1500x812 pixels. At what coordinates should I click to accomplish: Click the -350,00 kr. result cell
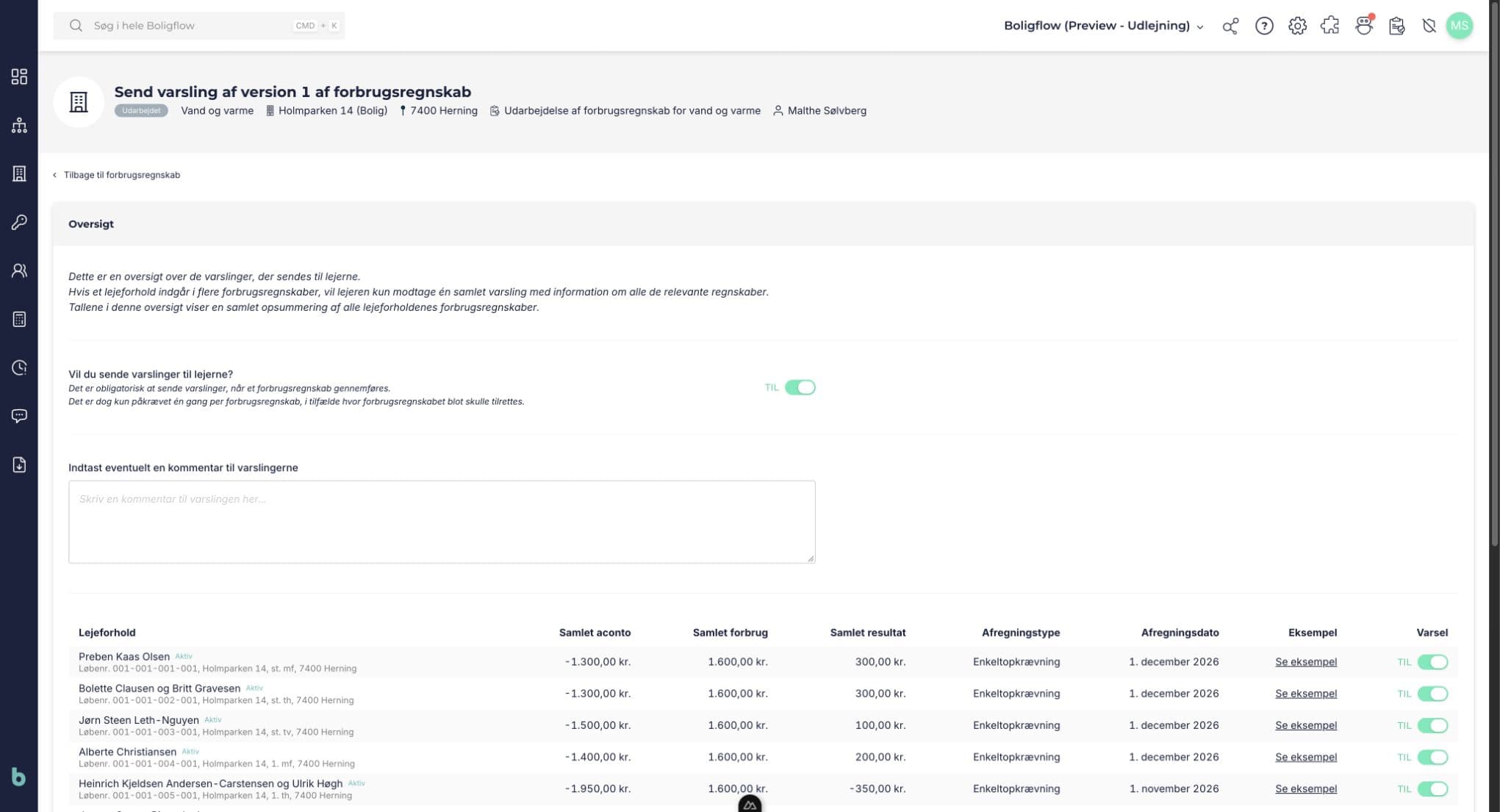[x=878, y=788]
